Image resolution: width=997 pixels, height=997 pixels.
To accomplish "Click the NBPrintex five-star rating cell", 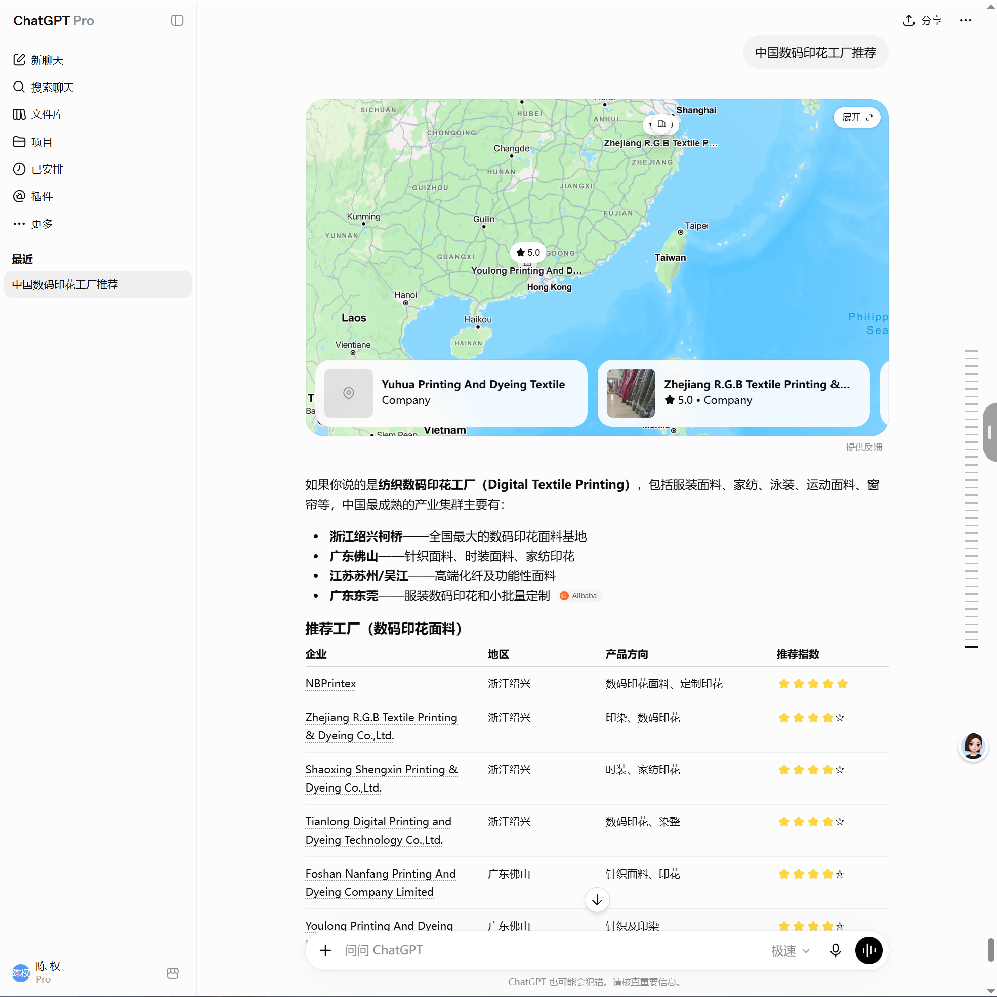I will 813,683.
